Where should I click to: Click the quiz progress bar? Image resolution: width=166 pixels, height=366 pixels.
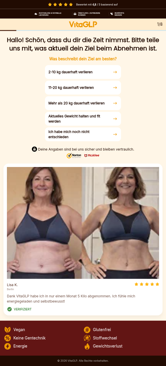(x=83, y=30)
